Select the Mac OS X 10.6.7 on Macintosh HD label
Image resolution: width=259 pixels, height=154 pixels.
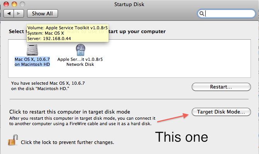[x=32, y=62]
